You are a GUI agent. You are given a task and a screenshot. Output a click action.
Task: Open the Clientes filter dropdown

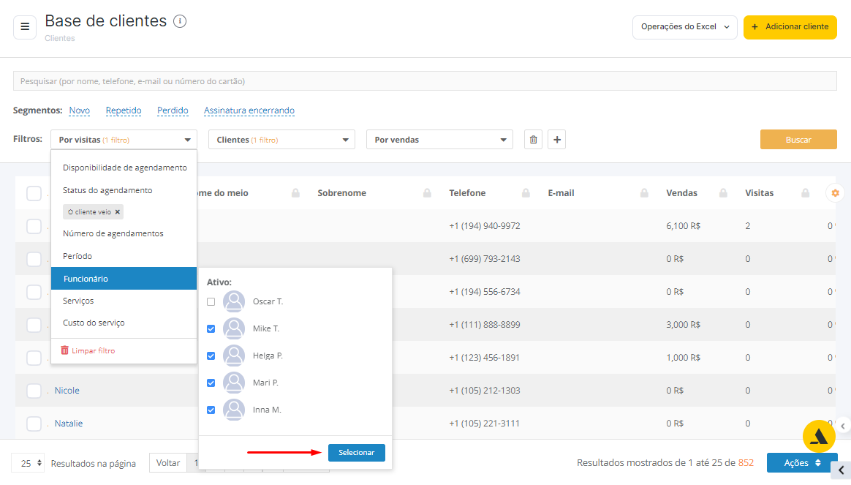click(x=281, y=140)
